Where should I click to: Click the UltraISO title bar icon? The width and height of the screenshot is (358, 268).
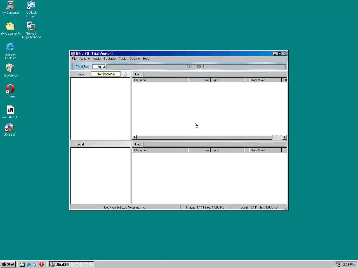[x=73, y=54]
